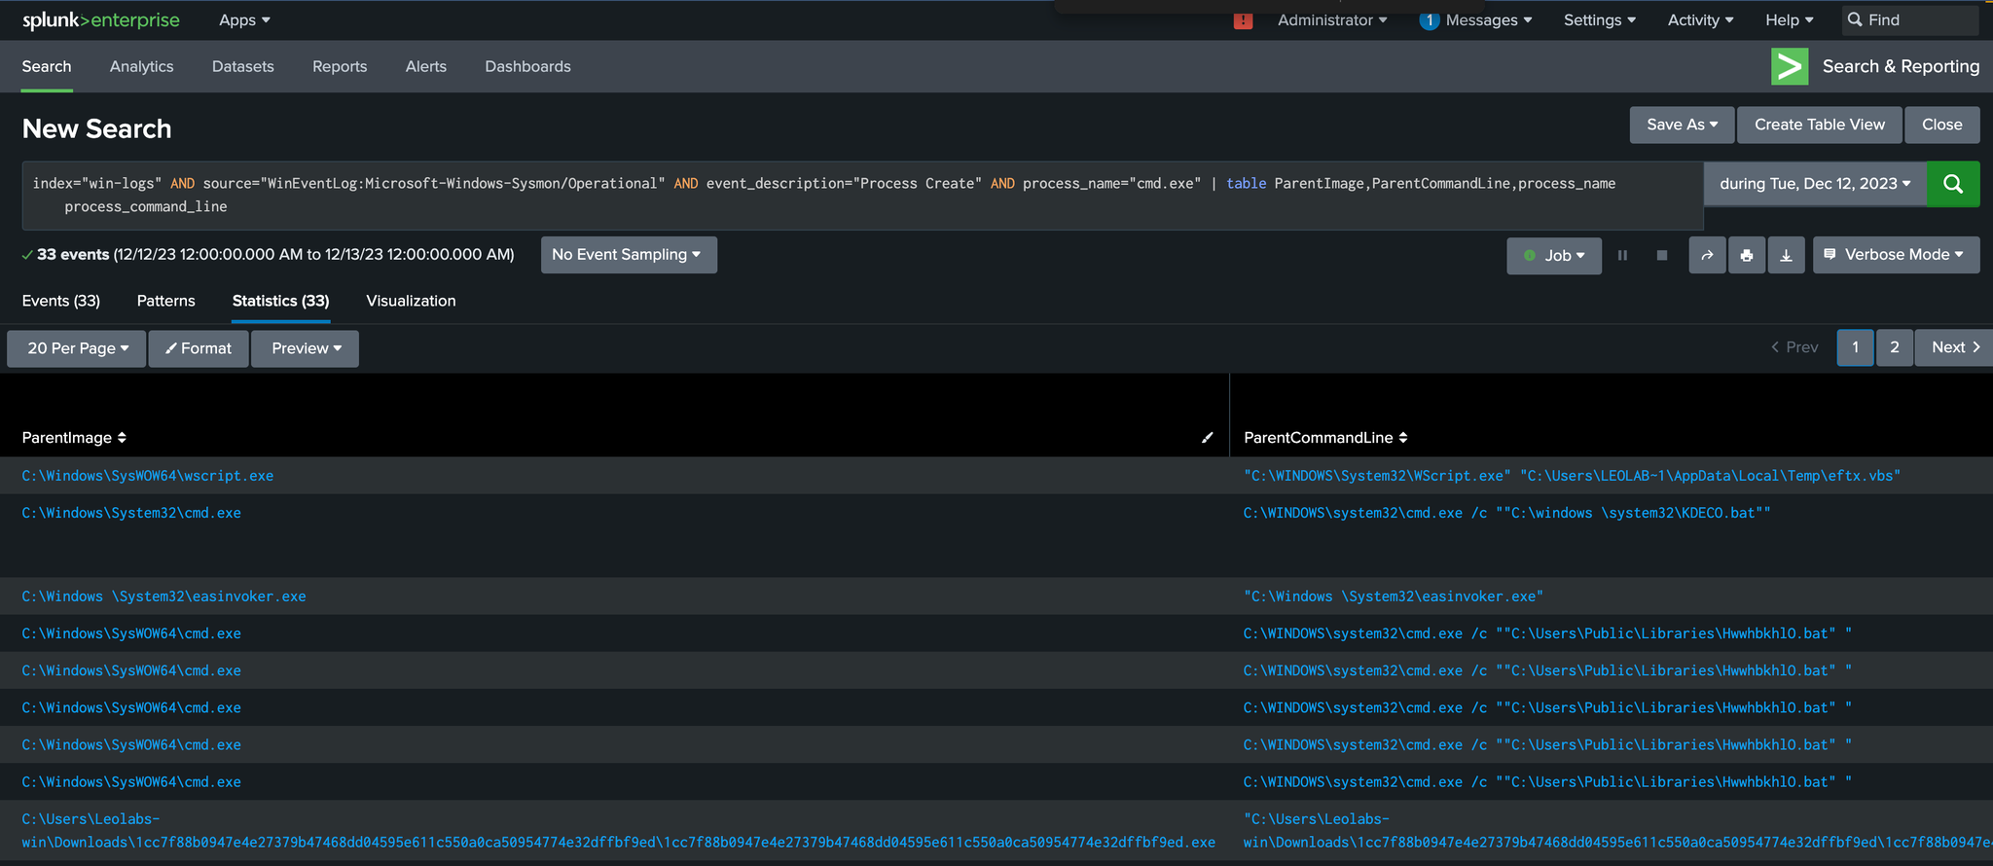
Task: Open the Help dropdown
Action: click(x=1790, y=20)
